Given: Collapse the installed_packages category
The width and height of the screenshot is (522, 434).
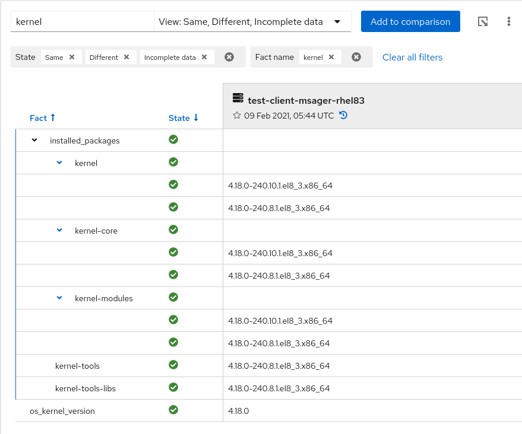Looking at the screenshot, I should pyautogui.click(x=34, y=141).
